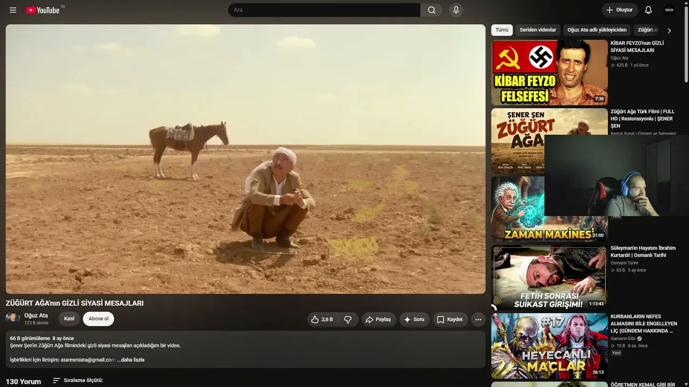The width and height of the screenshot is (689, 387).
Task: Select the Tümü filter chip
Action: click(x=502, y=30)
